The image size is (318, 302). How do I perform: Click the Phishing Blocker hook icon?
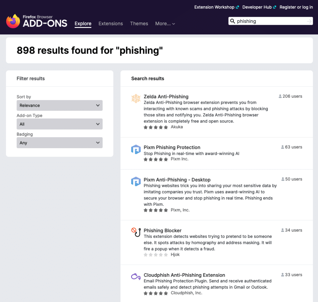(x=136, y=232)
